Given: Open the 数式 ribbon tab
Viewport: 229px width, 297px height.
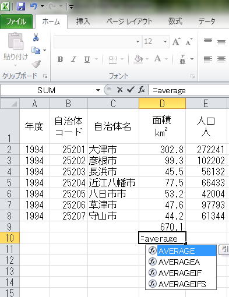Looking at the screenshot, I should 175,21.
